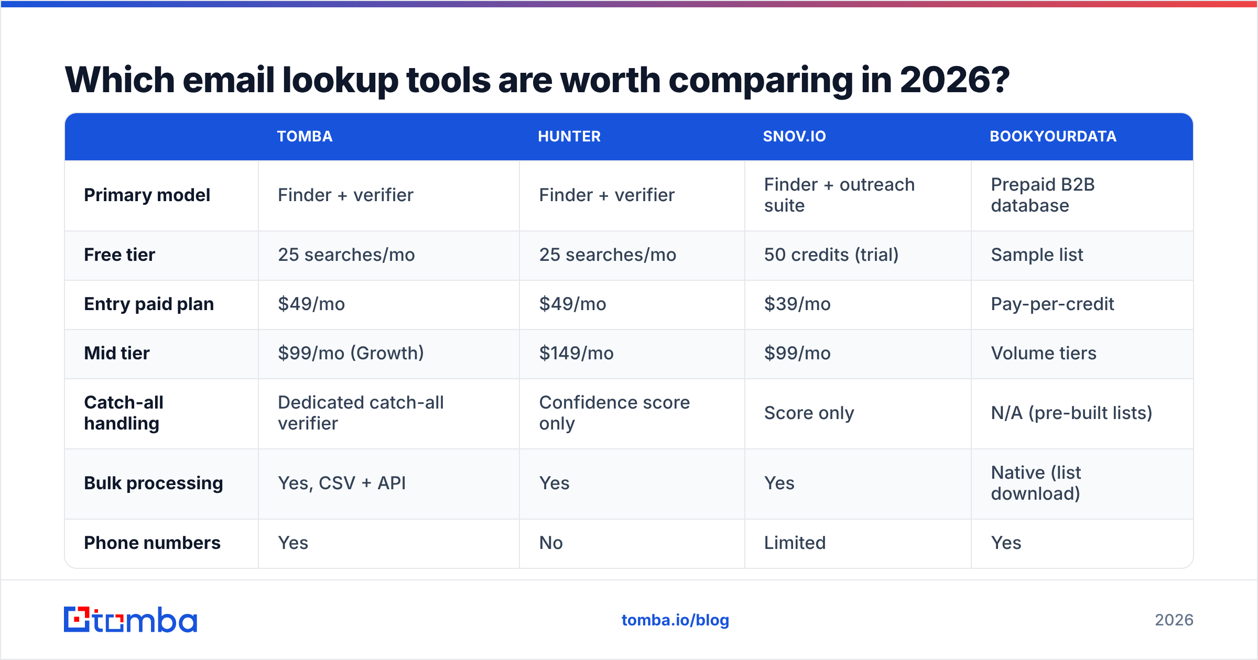Select the BOOKYOURDATA column header

[x=1053, y=136]
